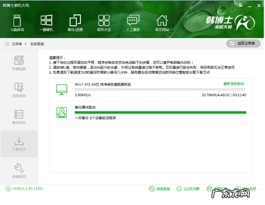The image size is (265, 205).
Task: Close the 韩博士装机大师 window
Action: [259, 6]
